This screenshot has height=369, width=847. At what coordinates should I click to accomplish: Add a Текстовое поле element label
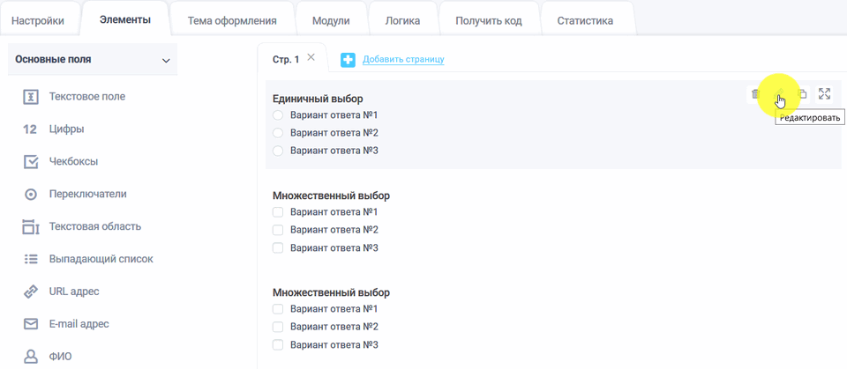[87, 97]
